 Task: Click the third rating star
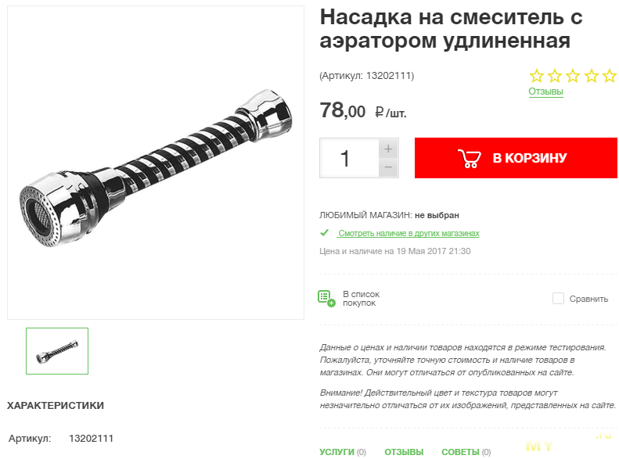[573, 76]
